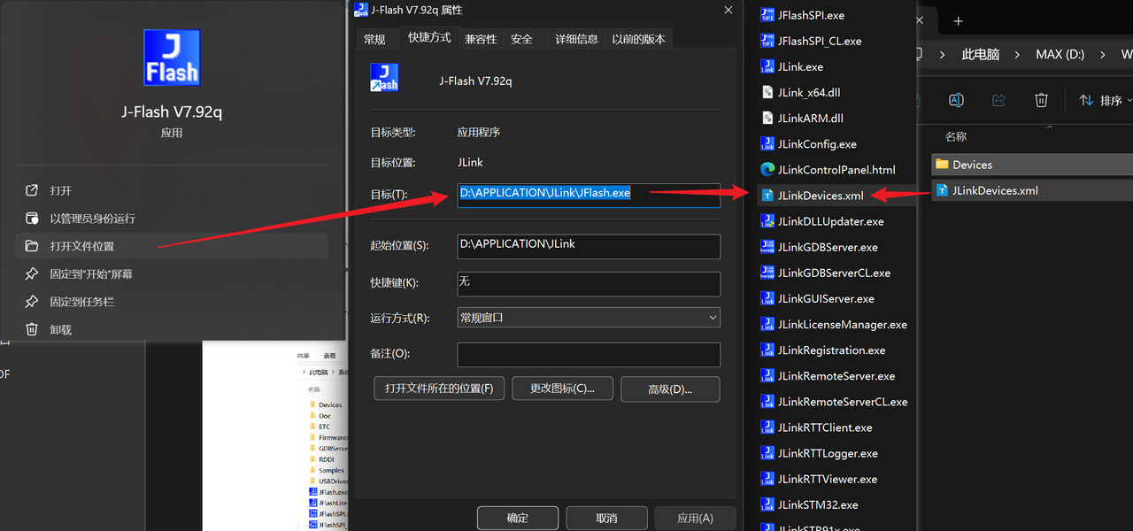
Task: Click the delete trash icon in Explorer toolbar
Action: pyautogui.click(x=1041, y=100)
